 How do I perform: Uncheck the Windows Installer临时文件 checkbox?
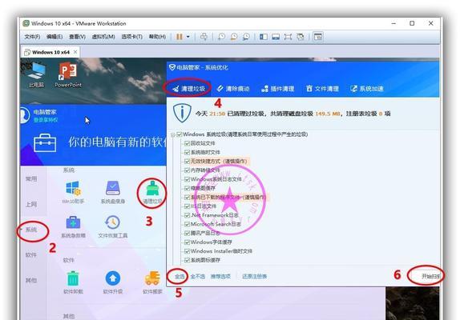(x=187, y=251)
